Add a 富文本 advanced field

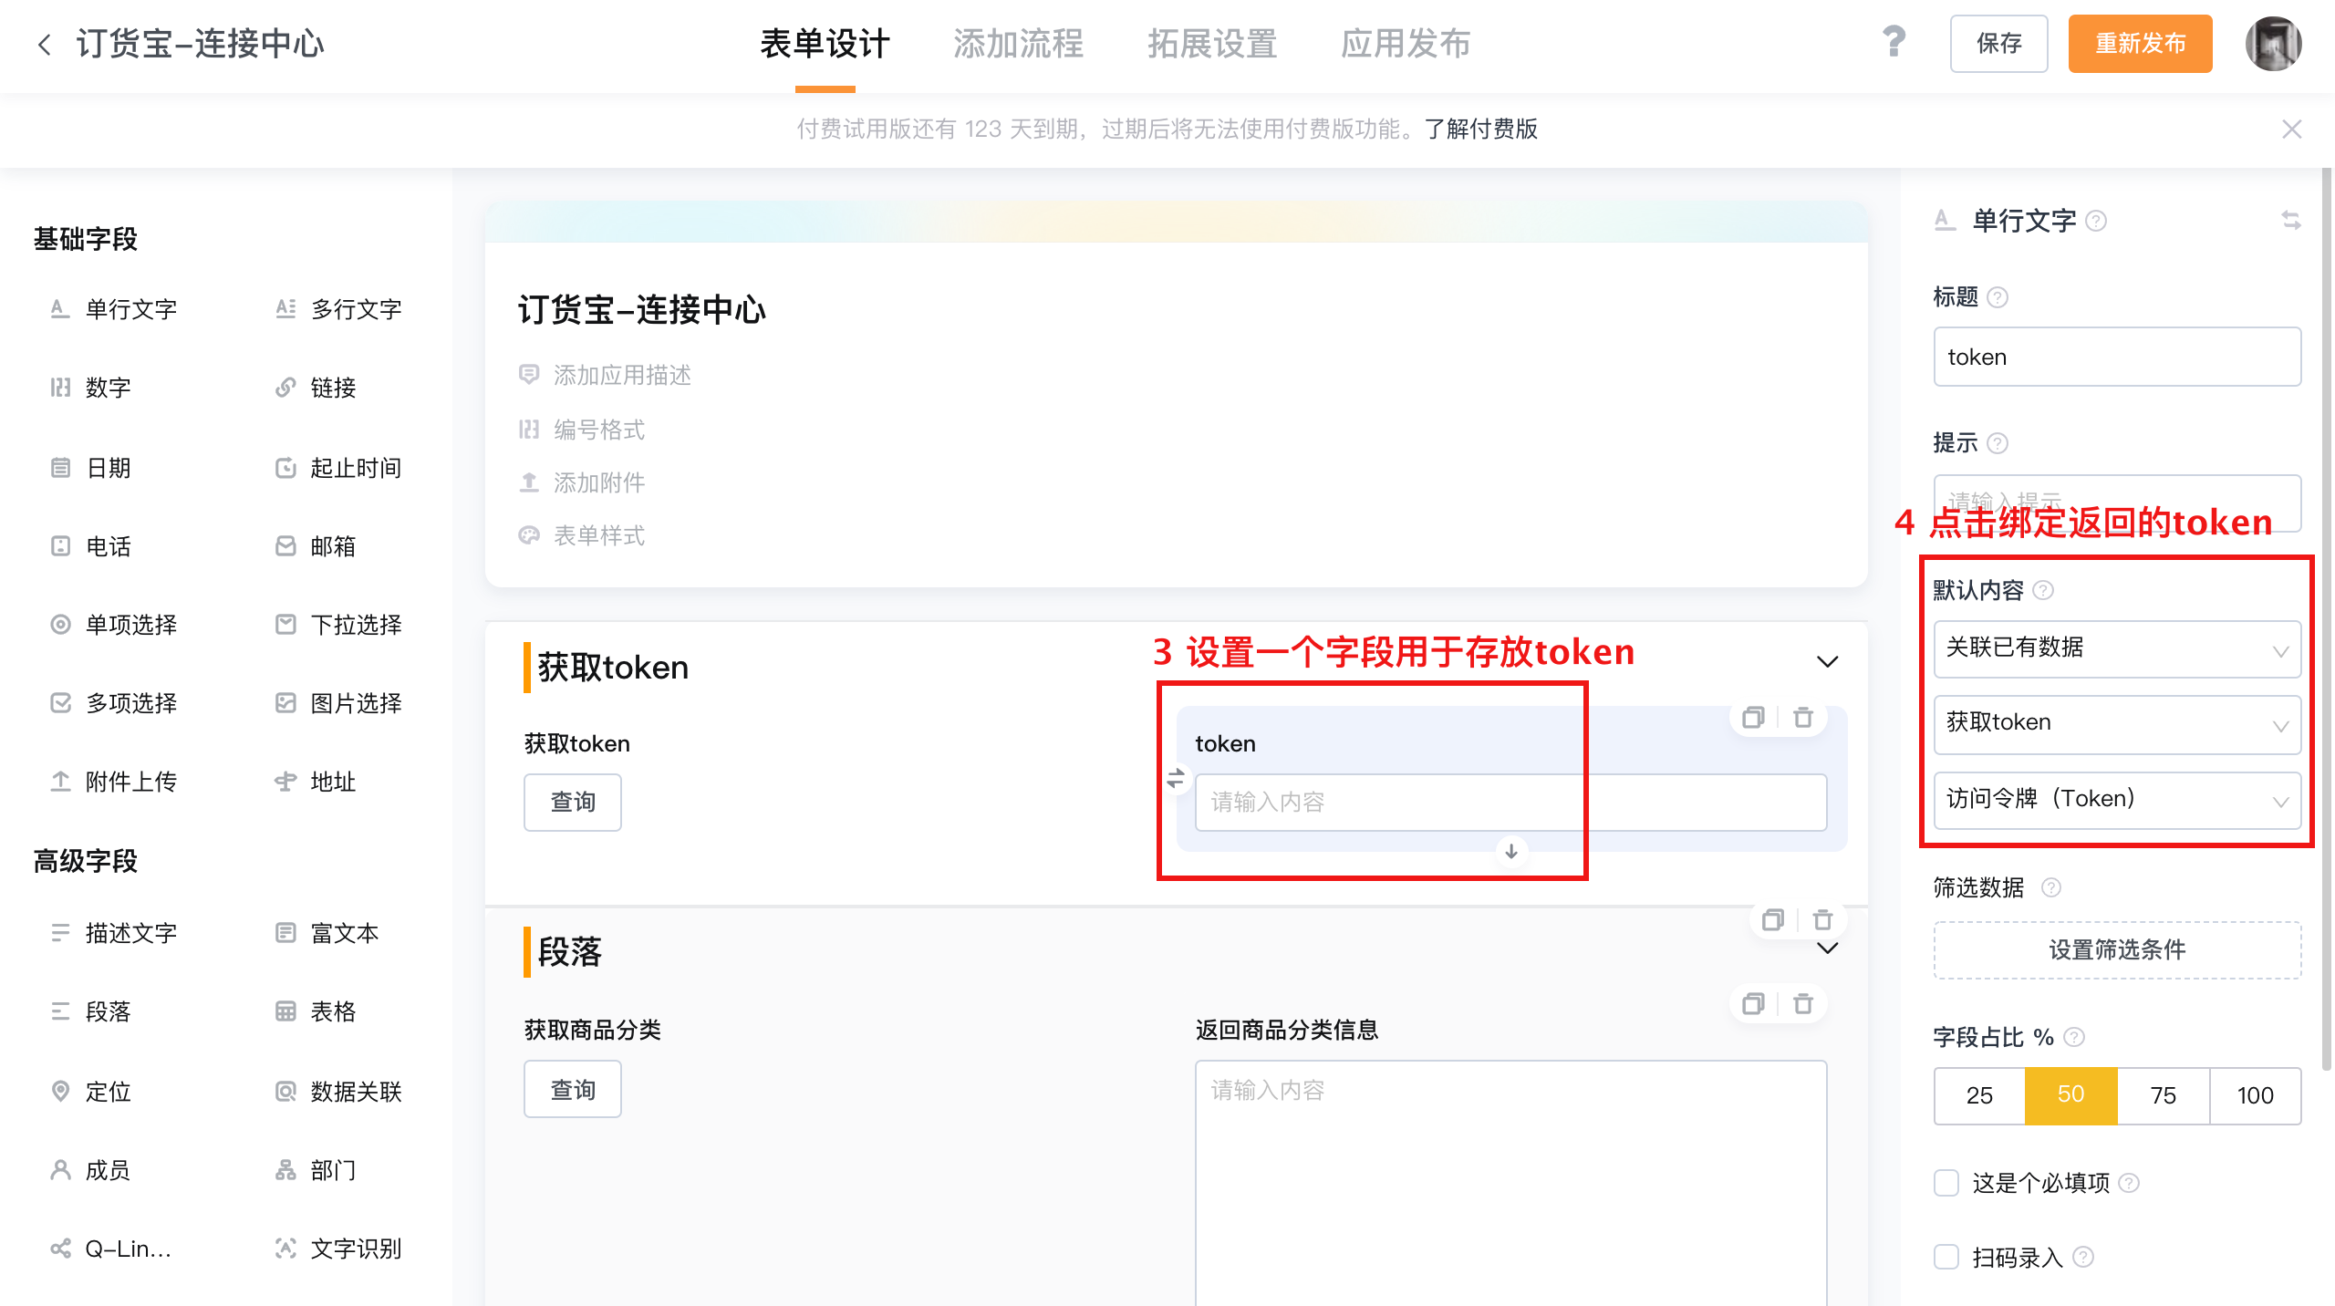click(x=327, y=933)
